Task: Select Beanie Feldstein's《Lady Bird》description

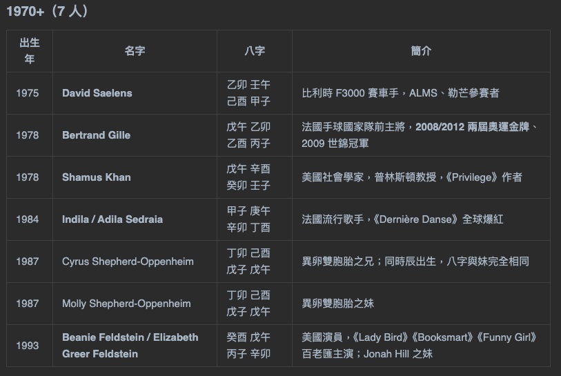Action: tap(419, 346)
